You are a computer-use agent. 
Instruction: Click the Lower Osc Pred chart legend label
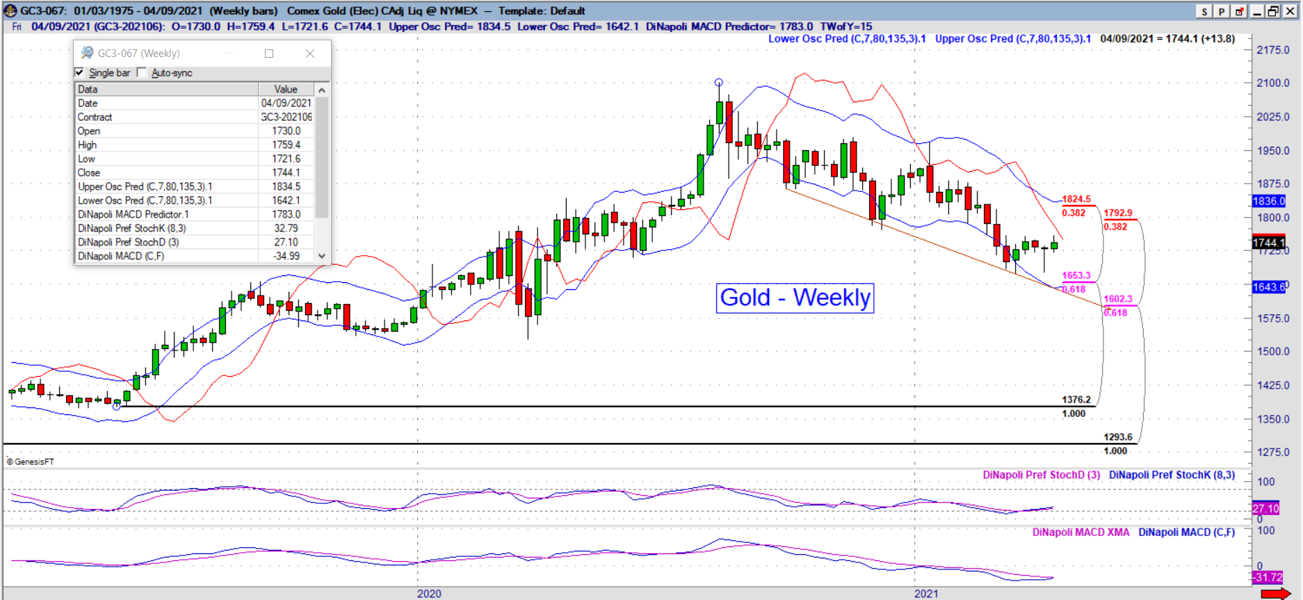click(x=847, y=39)
